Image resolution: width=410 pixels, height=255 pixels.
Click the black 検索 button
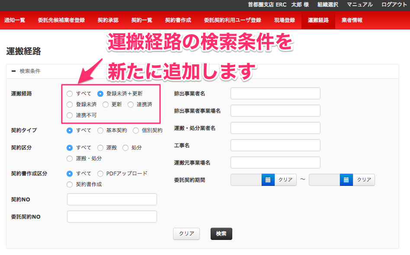(x=221, y=234)
